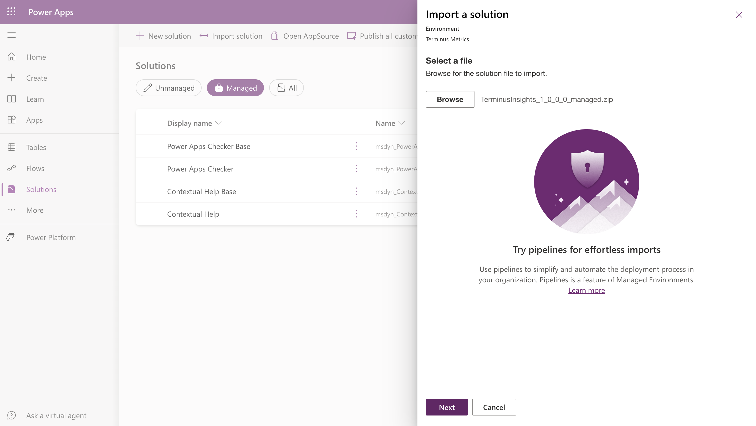Click the Learn book icon
The width and height of the screenshot is (756, 426).
point(12,99)
